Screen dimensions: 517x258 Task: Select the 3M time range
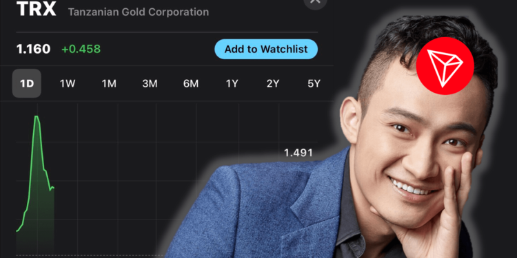click(x=150, y=83)
